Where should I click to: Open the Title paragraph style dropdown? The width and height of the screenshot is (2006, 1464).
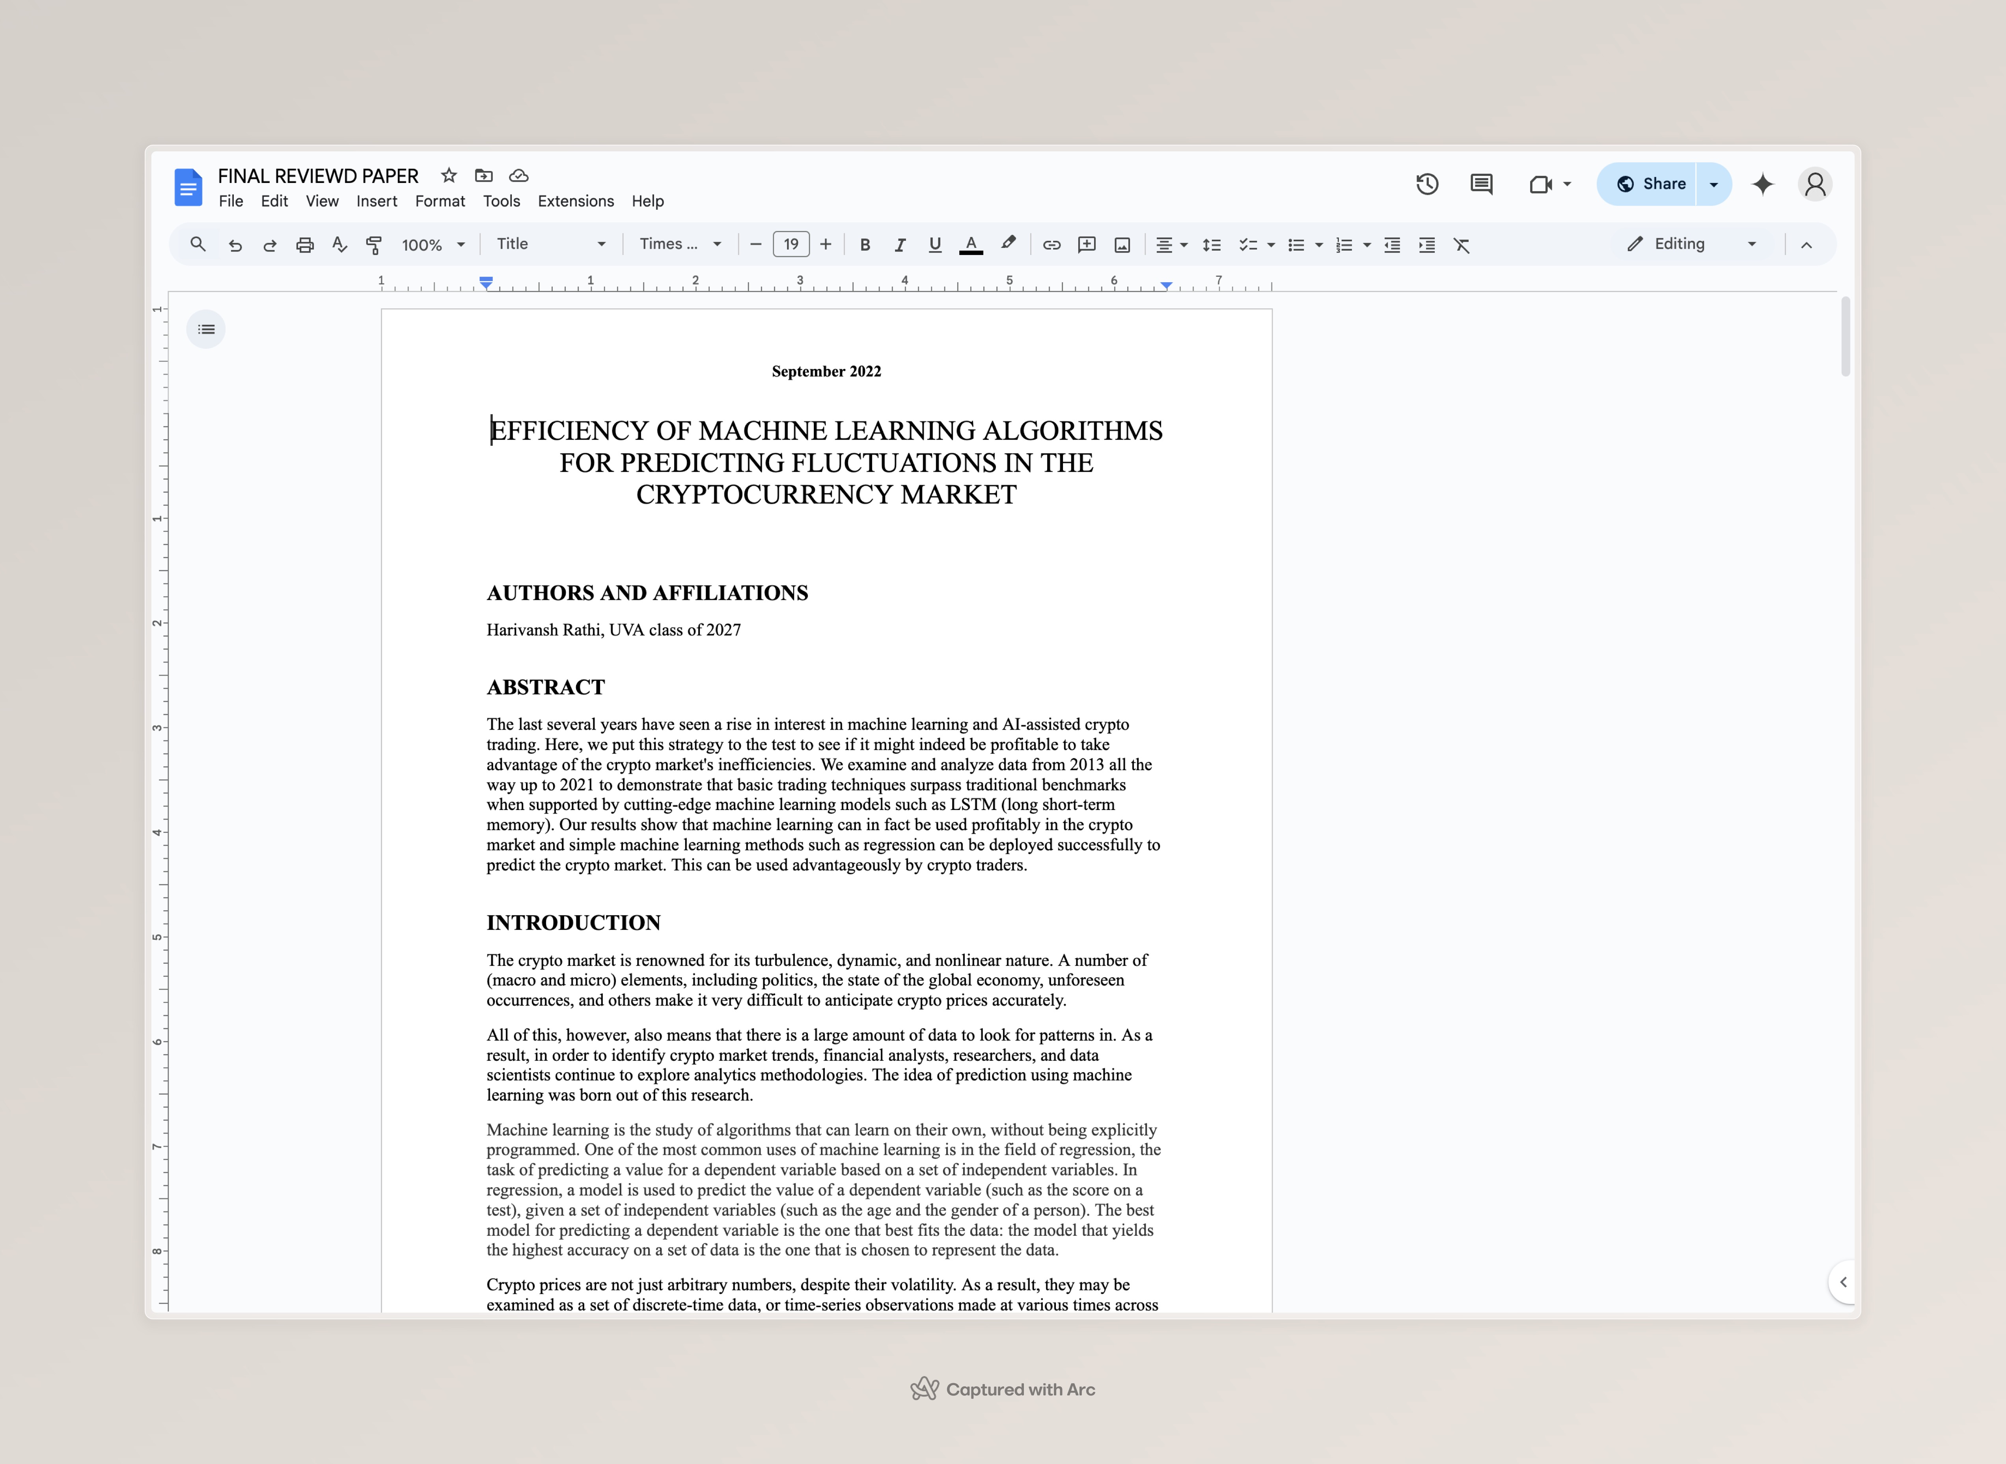click(550, 244)
